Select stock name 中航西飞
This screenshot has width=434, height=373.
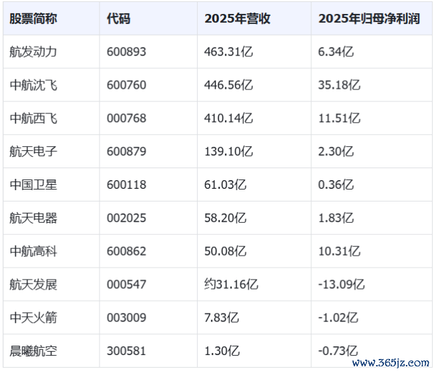(33, 118)
